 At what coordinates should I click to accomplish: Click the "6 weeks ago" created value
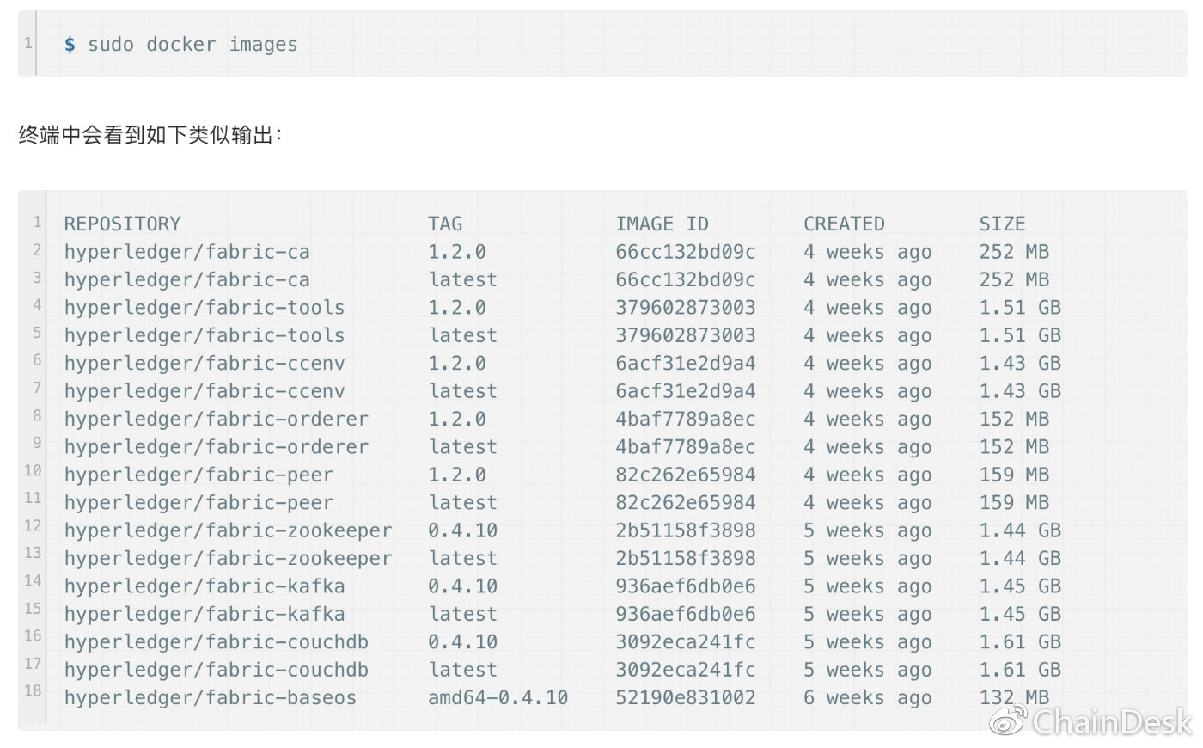868,697
